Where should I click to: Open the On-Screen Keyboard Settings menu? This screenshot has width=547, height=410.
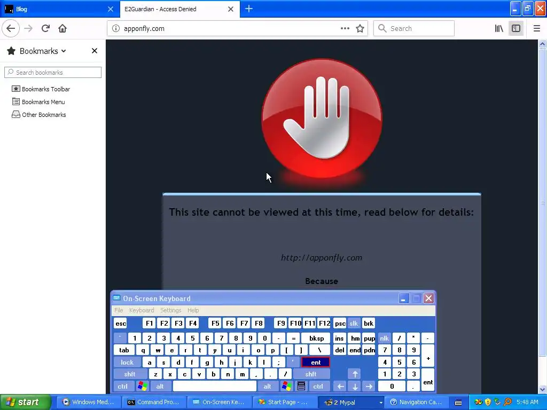click(x=170, y=310)
